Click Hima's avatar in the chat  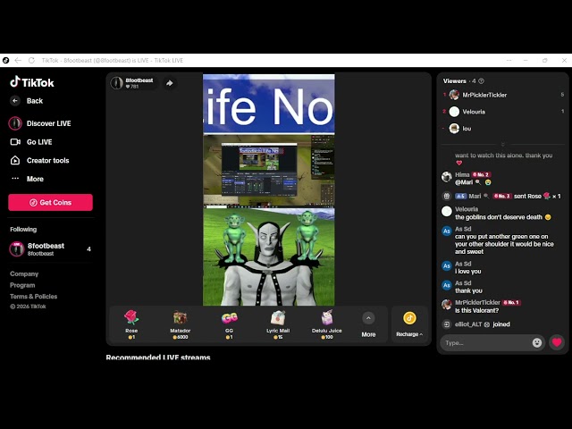coord(447,177)
